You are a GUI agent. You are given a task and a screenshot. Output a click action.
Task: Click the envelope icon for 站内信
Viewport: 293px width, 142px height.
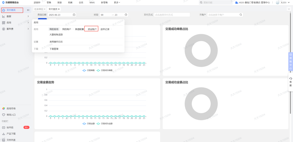pos(4,127)
